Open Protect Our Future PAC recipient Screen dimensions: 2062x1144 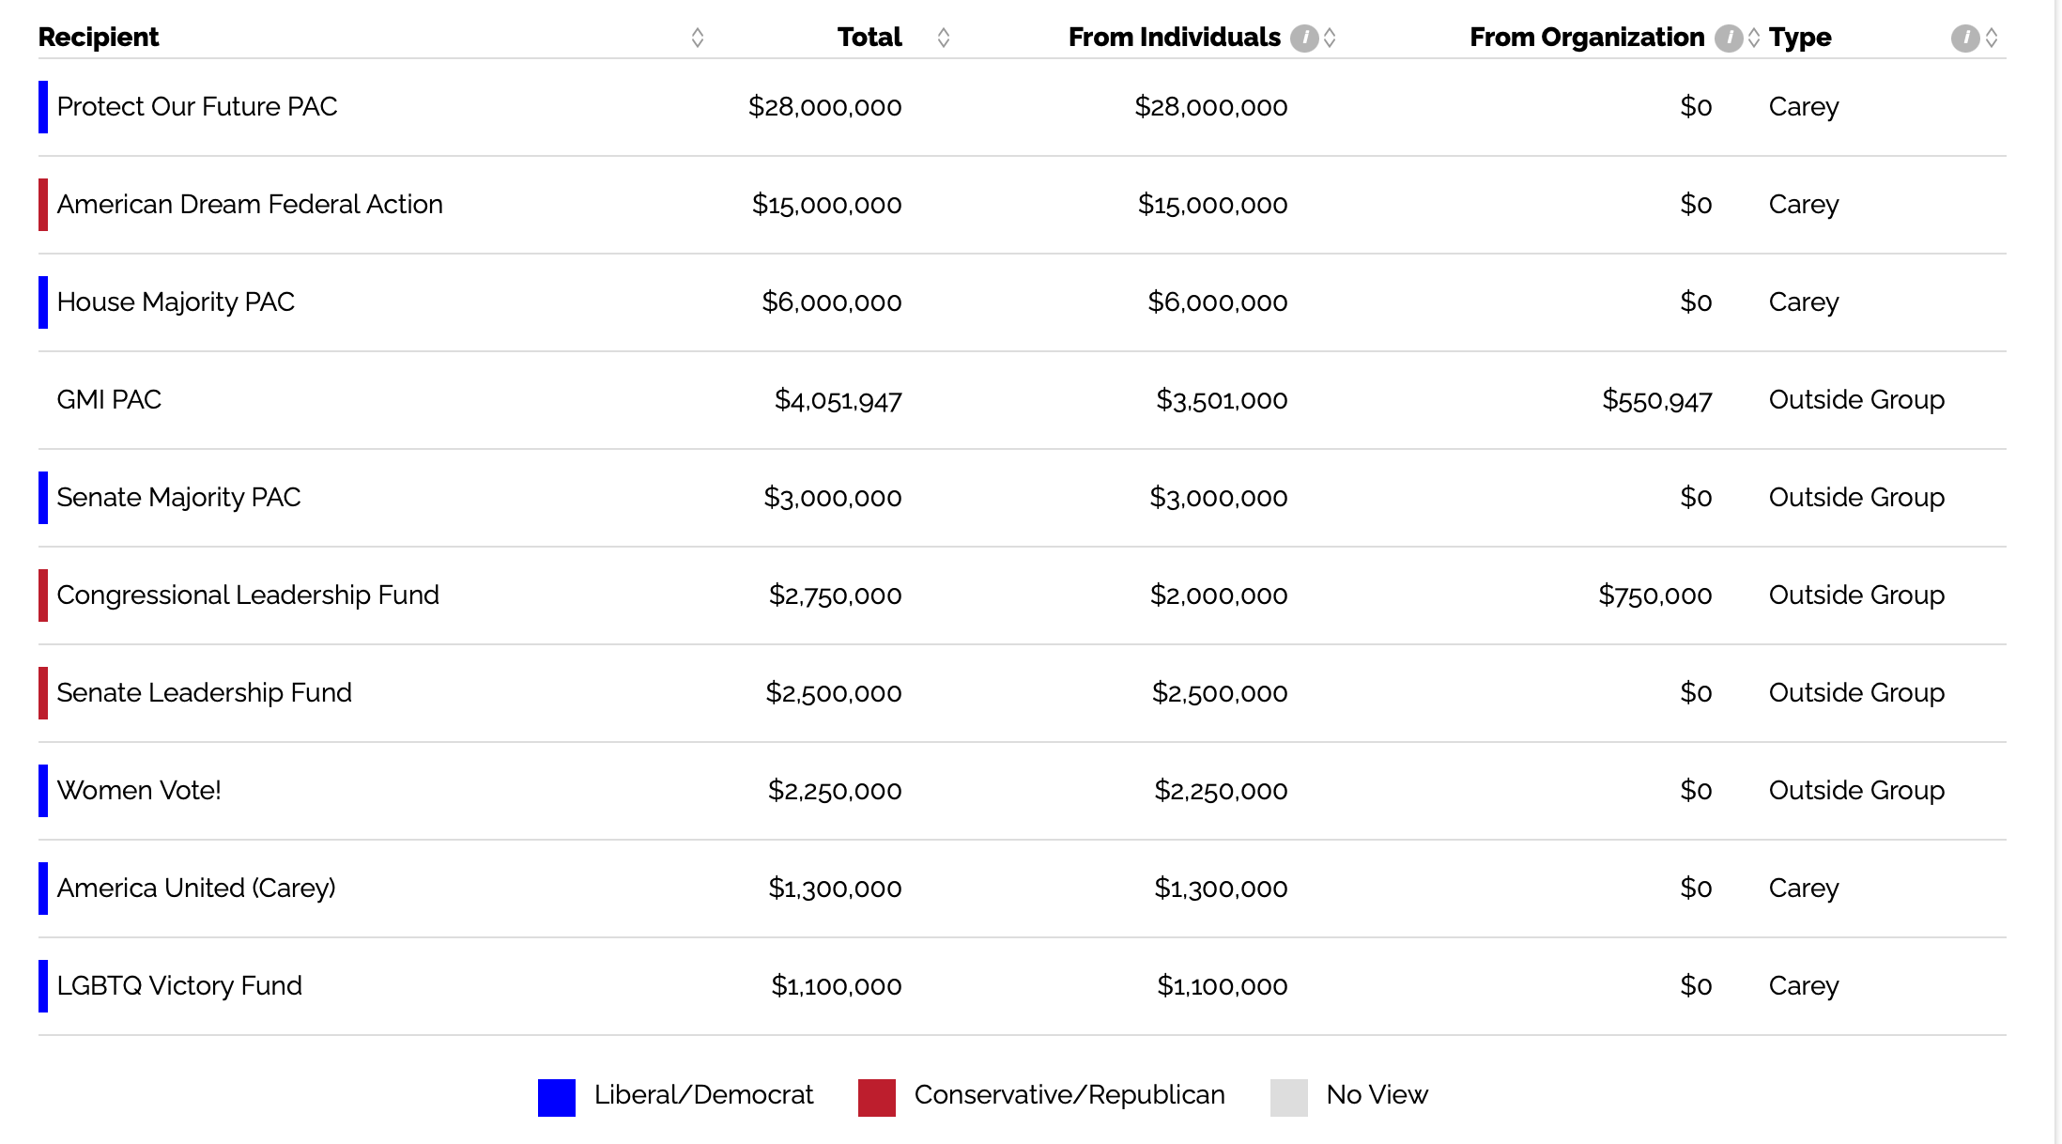pos(197,107)
